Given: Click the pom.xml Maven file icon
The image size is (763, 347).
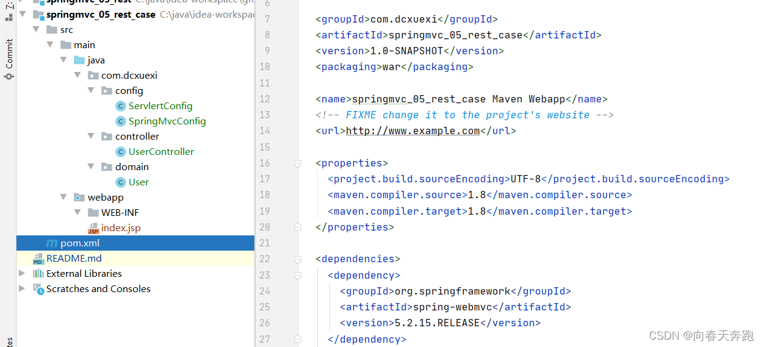Looking at the screenshot, I should (52, 243).
